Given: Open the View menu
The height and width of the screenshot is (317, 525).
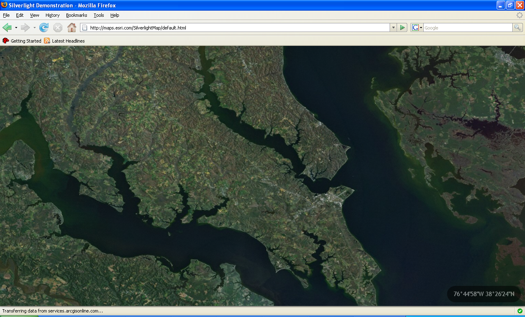Looking at the screenshot, I should pos(34,15).
